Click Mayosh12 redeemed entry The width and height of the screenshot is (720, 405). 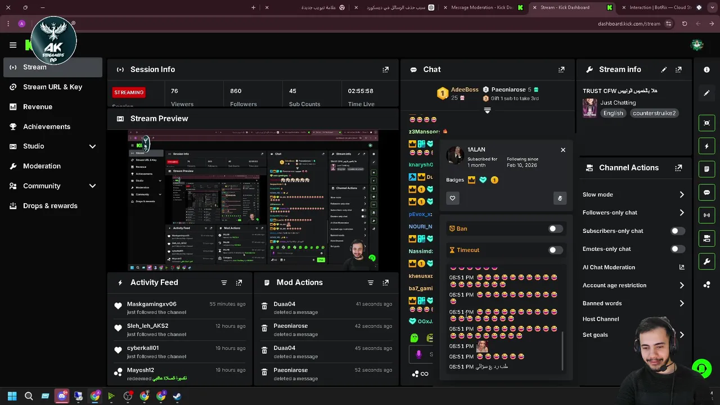180,374
